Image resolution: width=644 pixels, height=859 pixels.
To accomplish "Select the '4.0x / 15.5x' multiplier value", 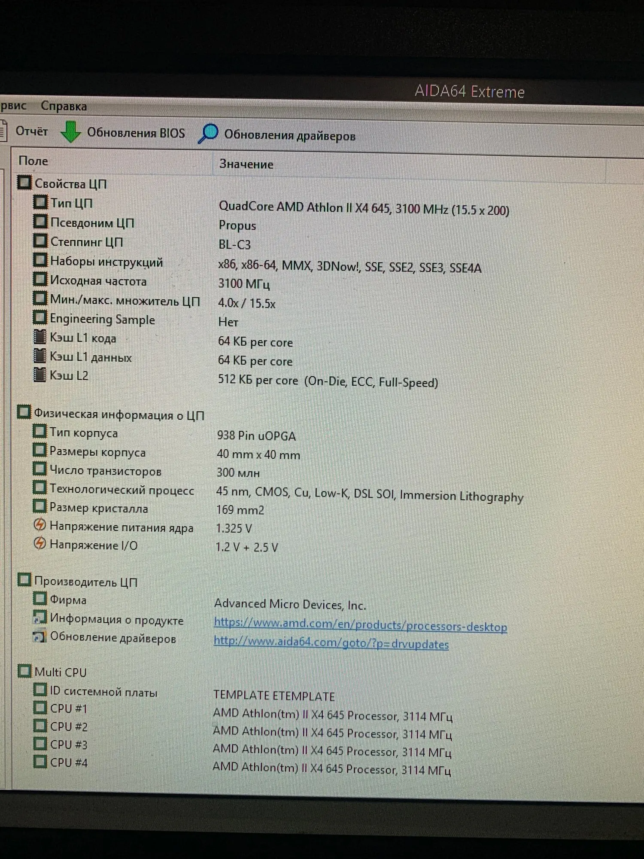I will pyautogui.click(x=246, y=303).
